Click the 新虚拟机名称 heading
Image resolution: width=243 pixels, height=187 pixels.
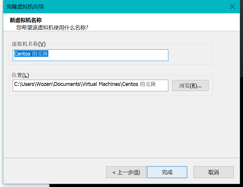point(26,20)
